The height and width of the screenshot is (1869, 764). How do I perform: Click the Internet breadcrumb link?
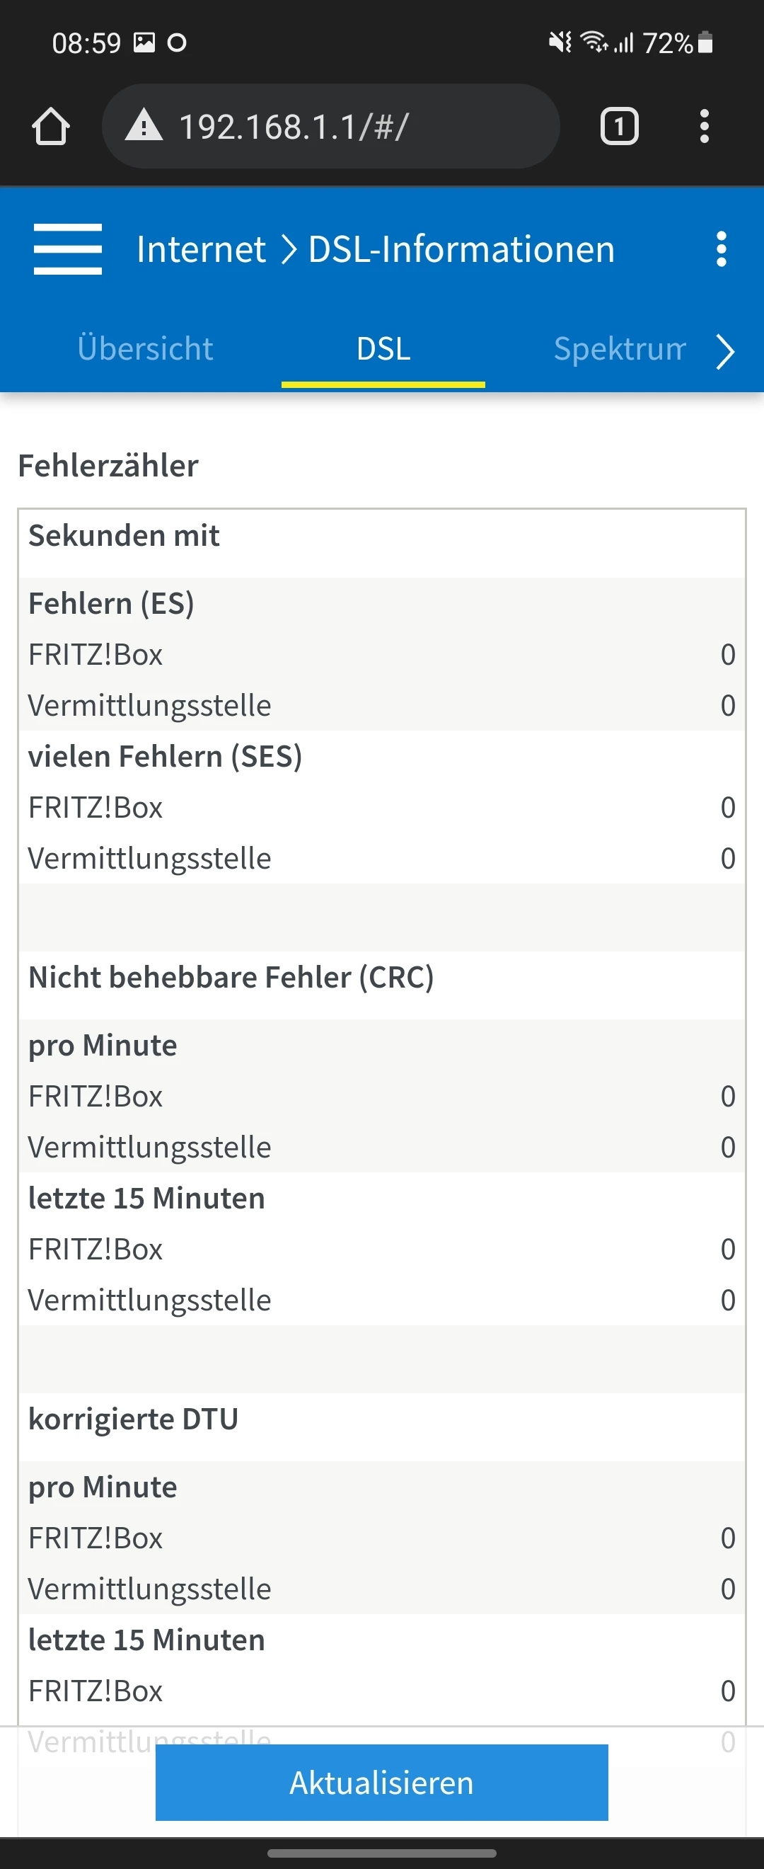tap(201, 250)
